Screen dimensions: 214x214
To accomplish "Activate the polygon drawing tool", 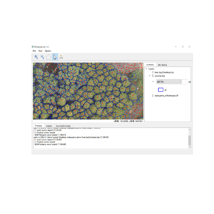I will coord(48,57).
